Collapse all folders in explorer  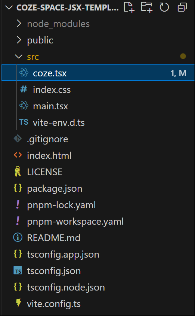tap(182, 7)
